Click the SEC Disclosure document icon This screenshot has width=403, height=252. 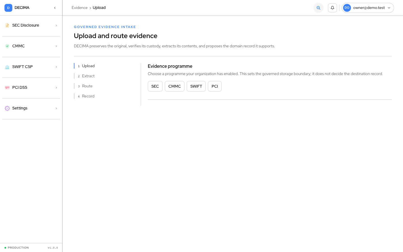(x=7, y=25)
